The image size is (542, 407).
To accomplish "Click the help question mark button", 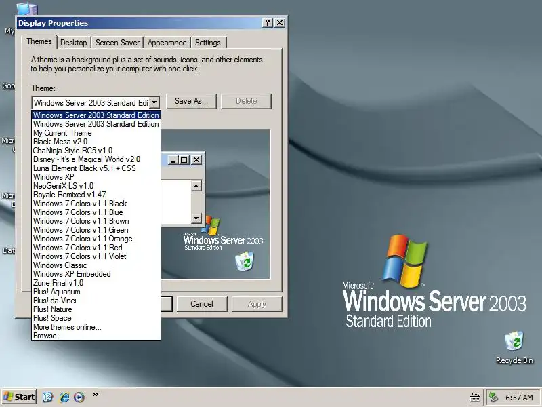I will point(267,23).
